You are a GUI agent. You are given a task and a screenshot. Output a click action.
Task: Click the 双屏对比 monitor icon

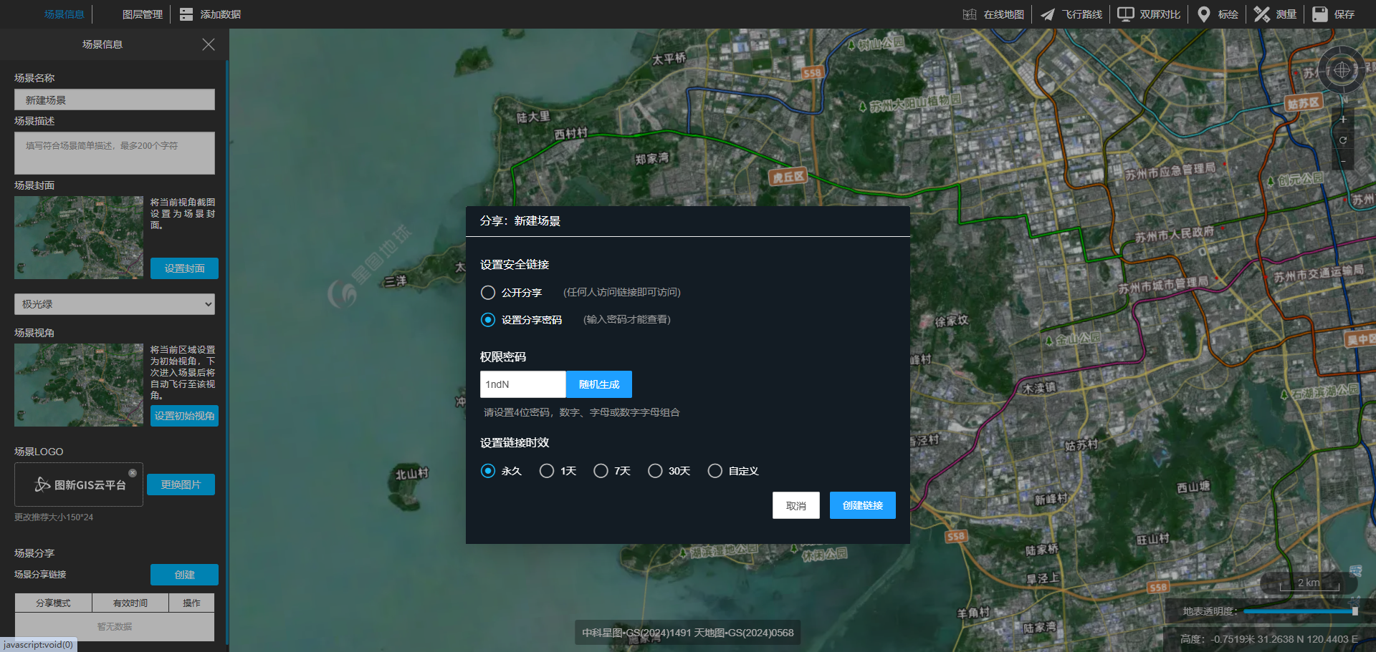pyautogui.click(x=1126, y=14)
